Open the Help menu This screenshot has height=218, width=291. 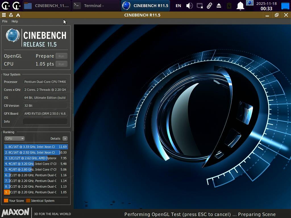(15, 21)
